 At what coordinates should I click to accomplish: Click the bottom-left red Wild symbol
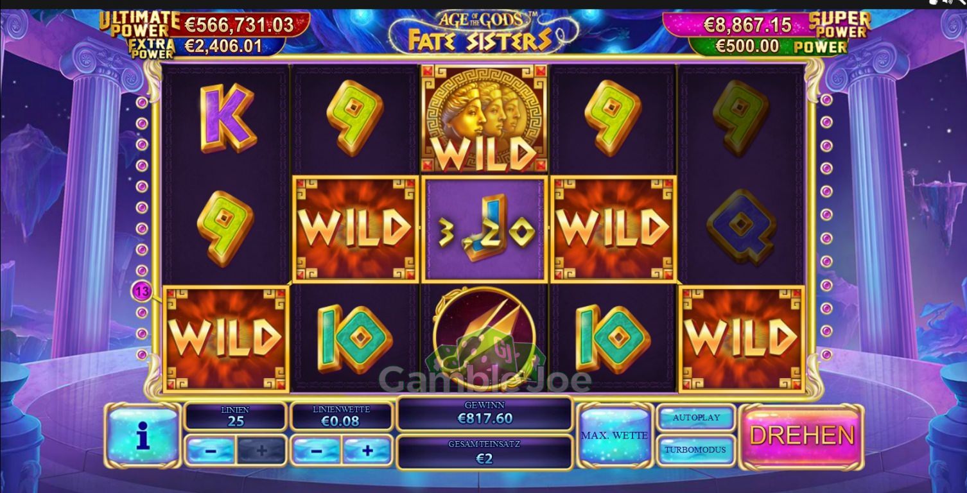tap(225, 338)
